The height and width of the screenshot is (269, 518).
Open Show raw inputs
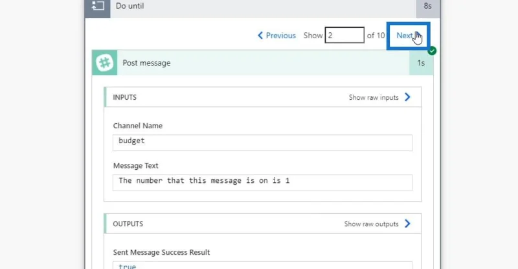[374, 97]
